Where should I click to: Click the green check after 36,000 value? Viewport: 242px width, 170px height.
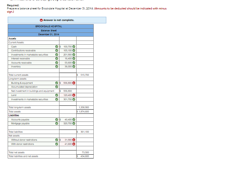pos(74,66)
